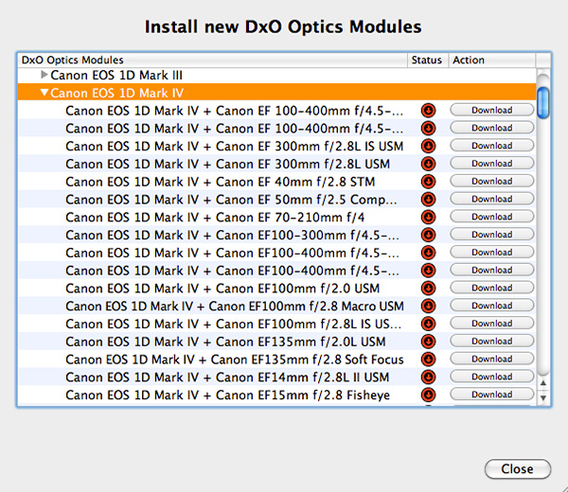Select row Canon EF135mm f/2.8 Soft Focus

pos(277,360)
